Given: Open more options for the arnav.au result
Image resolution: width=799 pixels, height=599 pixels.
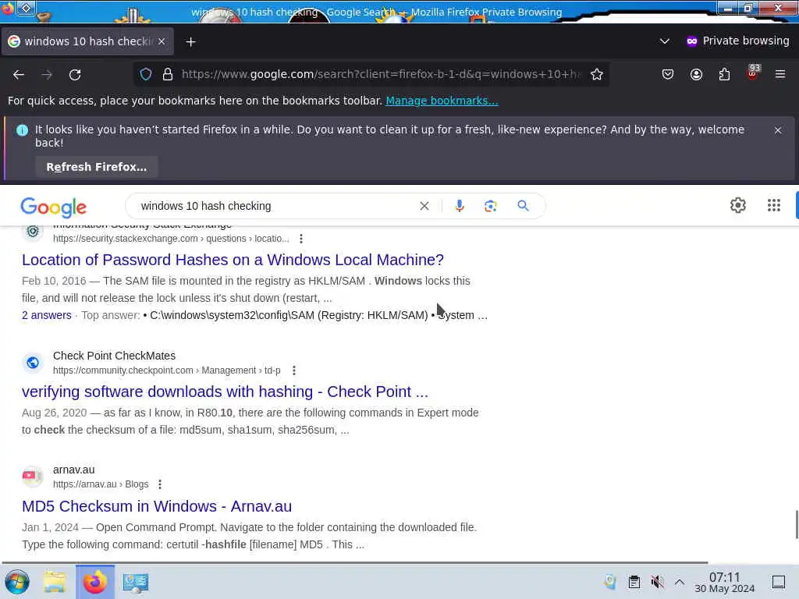Looking at the screenshot, I should tap(160, 484).
